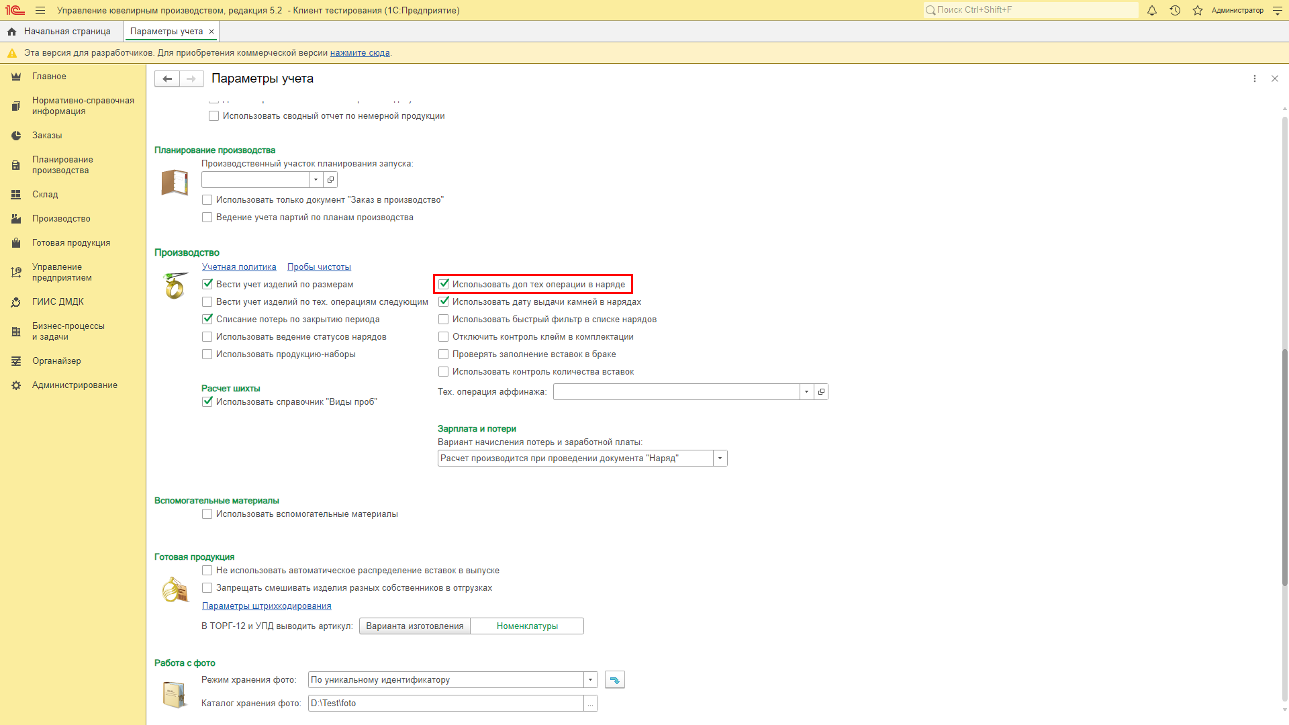Open Тех. операция аффинажа item button
Screen dimensions: 1289x725
(821, 392)
